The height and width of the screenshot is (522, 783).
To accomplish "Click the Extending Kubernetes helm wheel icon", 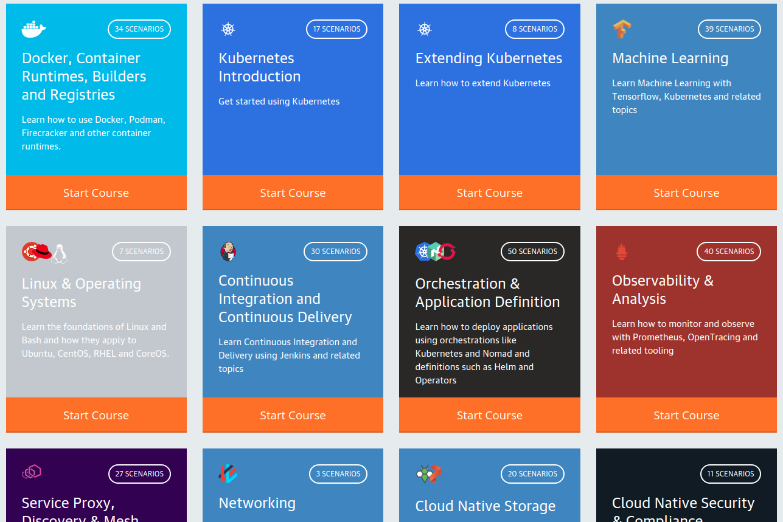I will [x=425, y=29].
